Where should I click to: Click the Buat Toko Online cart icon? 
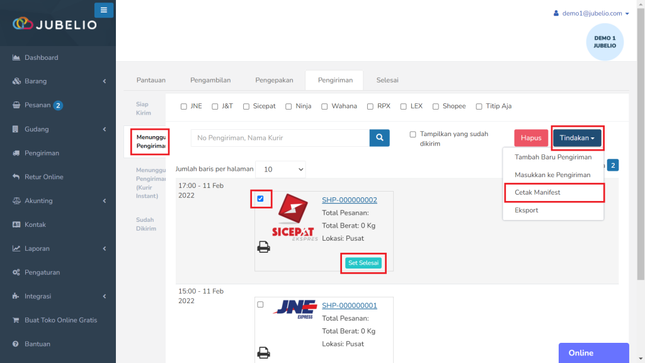coord(16,320)
